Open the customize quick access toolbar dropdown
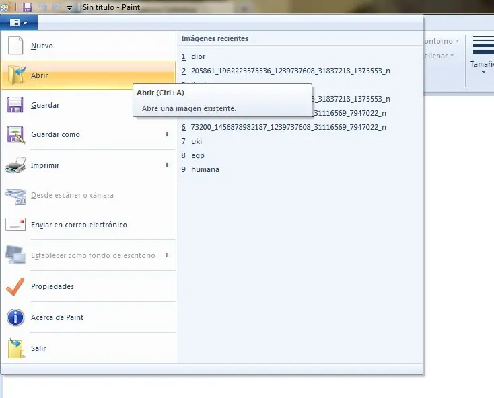 pos(69,7)
